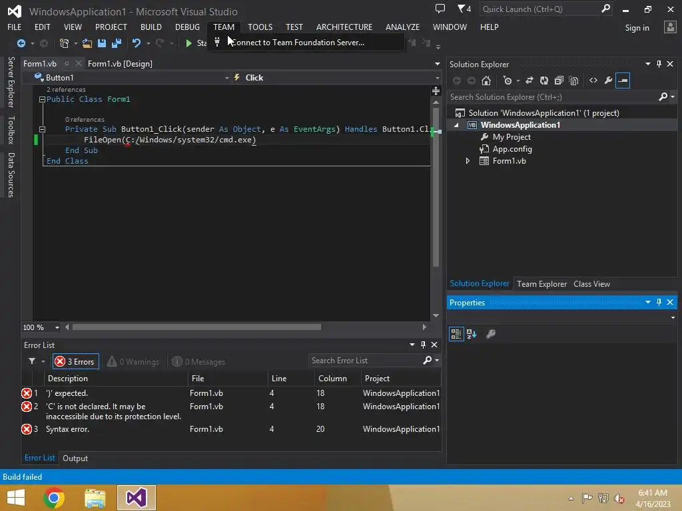Image resolution: width=682 pixels, height=511 pixels.
Task: Switch to Team Explorer tab
Action: tap(541, 283)
